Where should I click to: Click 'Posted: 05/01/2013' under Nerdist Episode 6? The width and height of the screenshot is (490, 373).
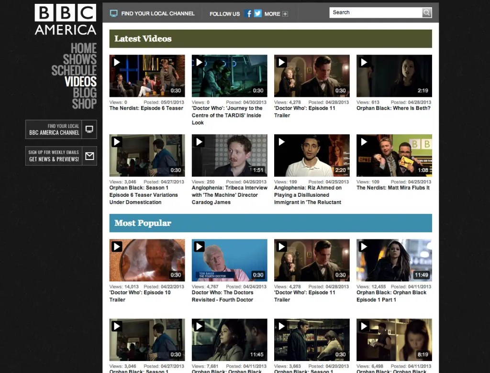[164, 102]
